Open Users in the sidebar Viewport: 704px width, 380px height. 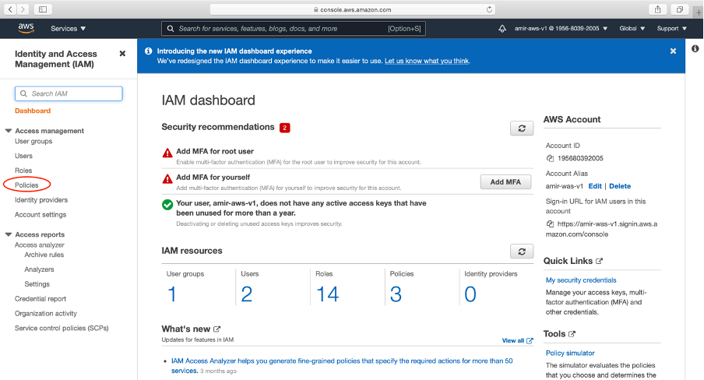coord(23,156)
